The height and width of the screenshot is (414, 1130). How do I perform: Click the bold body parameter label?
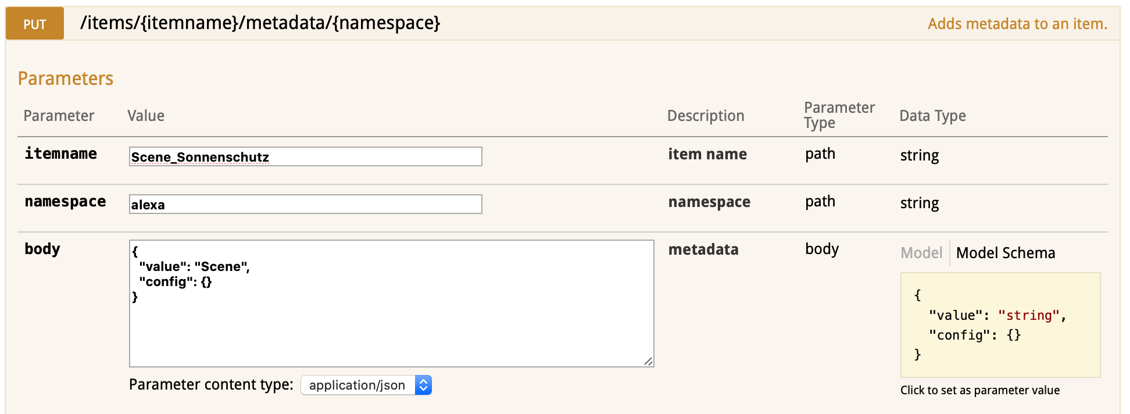[42, 249]
